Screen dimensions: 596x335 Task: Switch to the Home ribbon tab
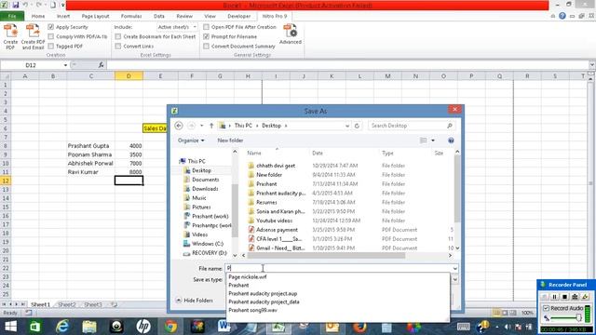click(38, 16)
